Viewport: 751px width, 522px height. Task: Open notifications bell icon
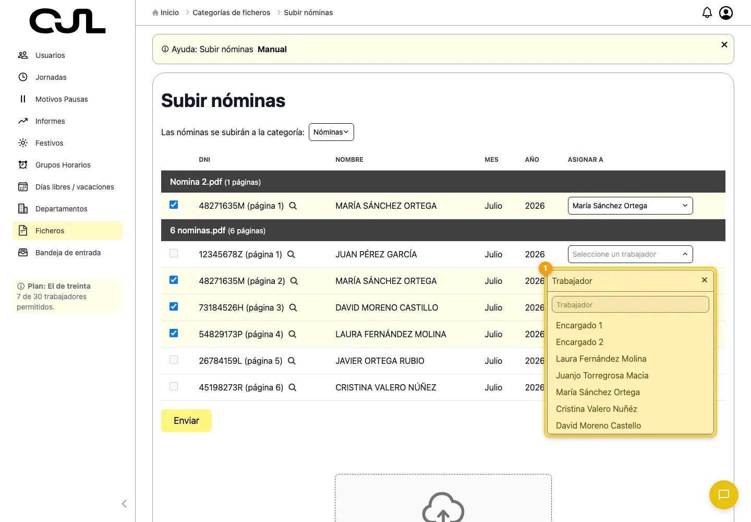coord(707,13)
